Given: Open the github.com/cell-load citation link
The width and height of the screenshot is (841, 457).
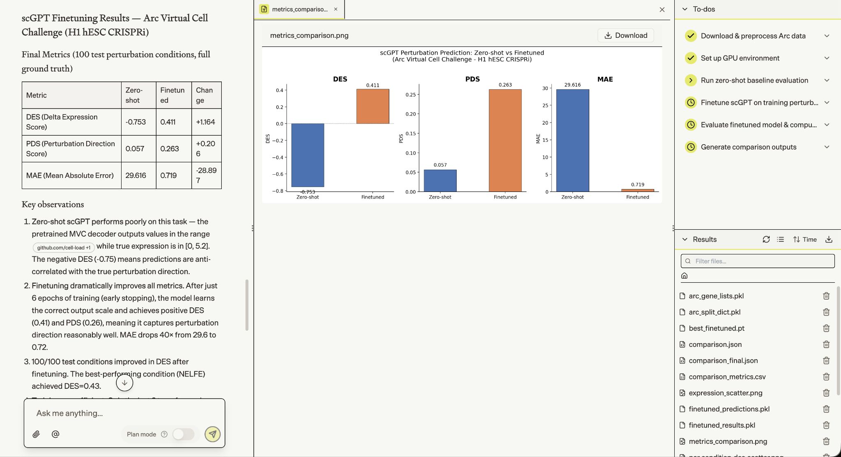Looking at the screenshot, I should pyautogui.click(x=64, y=247).
